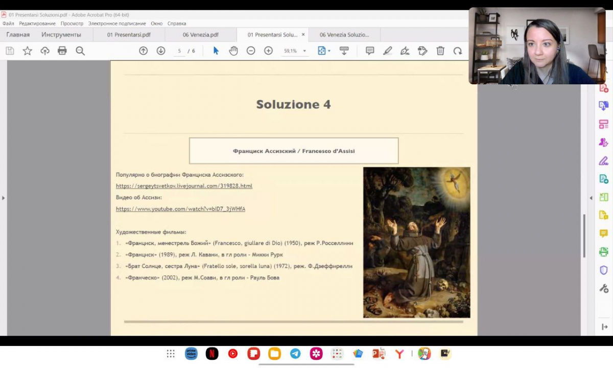The height and width of the screenshot is (368, 613).
Task: Open the sign document pen tool
Action: coord(405,51)
